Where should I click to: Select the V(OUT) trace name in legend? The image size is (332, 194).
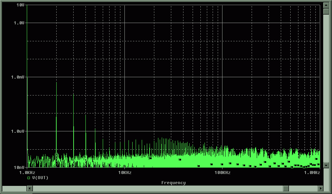[x=40, y=178]
